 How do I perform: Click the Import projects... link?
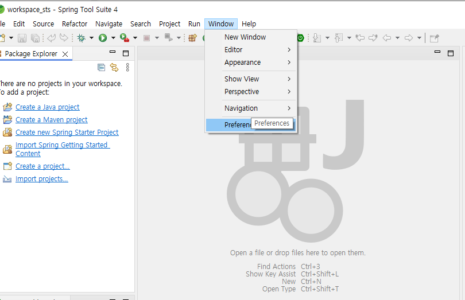pyautogui.click(x=42, y=179)
